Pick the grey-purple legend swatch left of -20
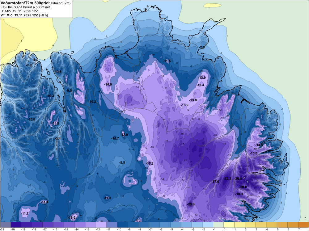 coord(5,225)
